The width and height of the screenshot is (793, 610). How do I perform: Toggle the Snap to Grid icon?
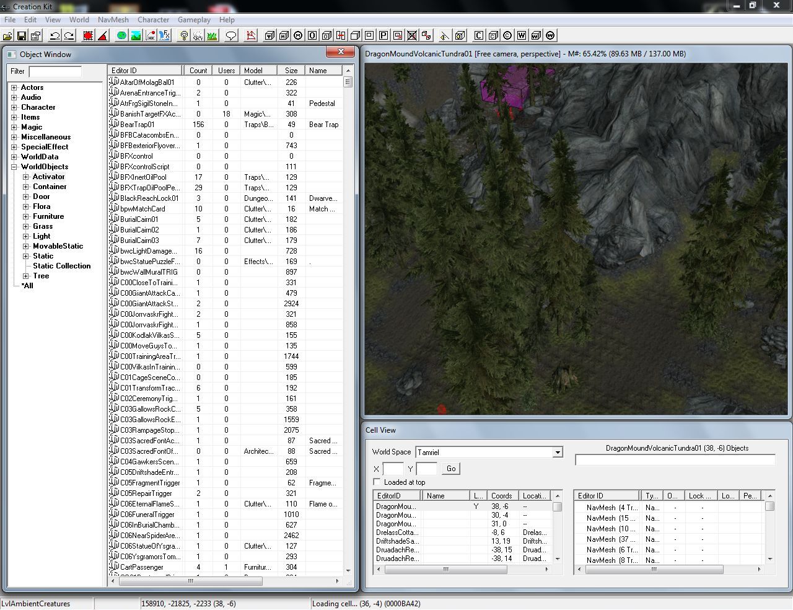click(x=88, y=36)
